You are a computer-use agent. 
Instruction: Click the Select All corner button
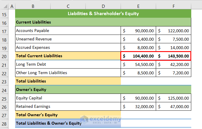tap(4, 6)
